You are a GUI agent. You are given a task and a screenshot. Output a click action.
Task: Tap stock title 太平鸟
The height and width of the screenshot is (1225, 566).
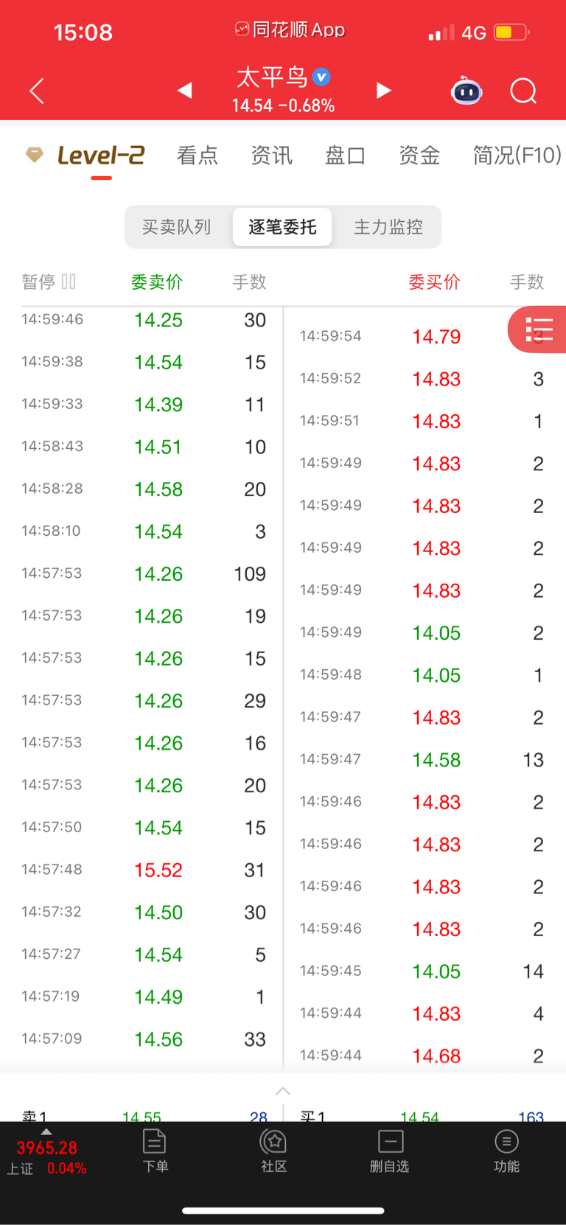(272, 77)
